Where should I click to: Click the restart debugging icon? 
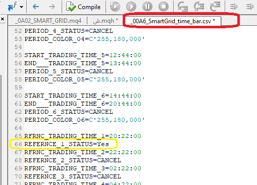point(115,7)
